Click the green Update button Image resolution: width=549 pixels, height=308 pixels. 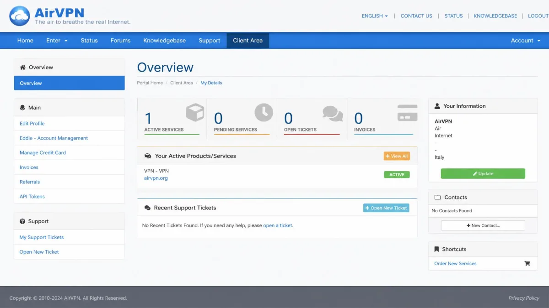(483, 174)
